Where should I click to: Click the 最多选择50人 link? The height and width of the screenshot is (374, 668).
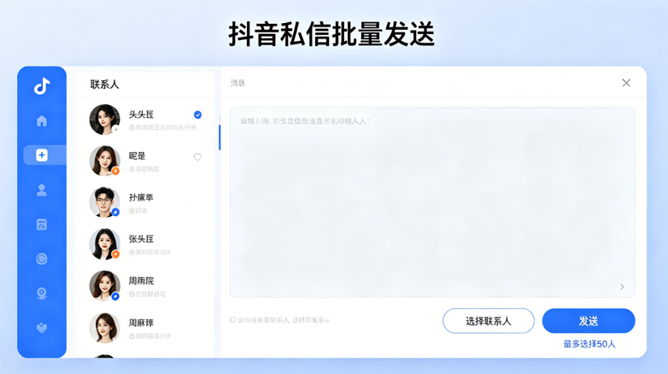[589, 344]
